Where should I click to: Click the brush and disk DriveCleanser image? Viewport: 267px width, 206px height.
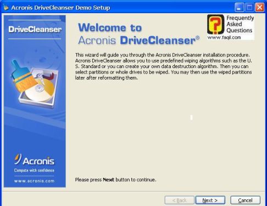tap(35, 83)
